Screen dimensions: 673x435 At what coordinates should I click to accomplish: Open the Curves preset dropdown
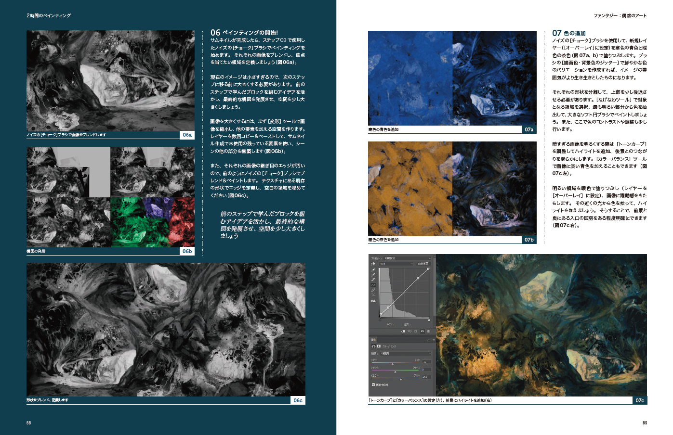[407, 258]
